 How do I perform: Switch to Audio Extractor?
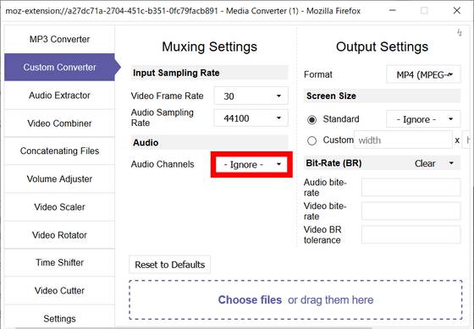coord(59,96)
